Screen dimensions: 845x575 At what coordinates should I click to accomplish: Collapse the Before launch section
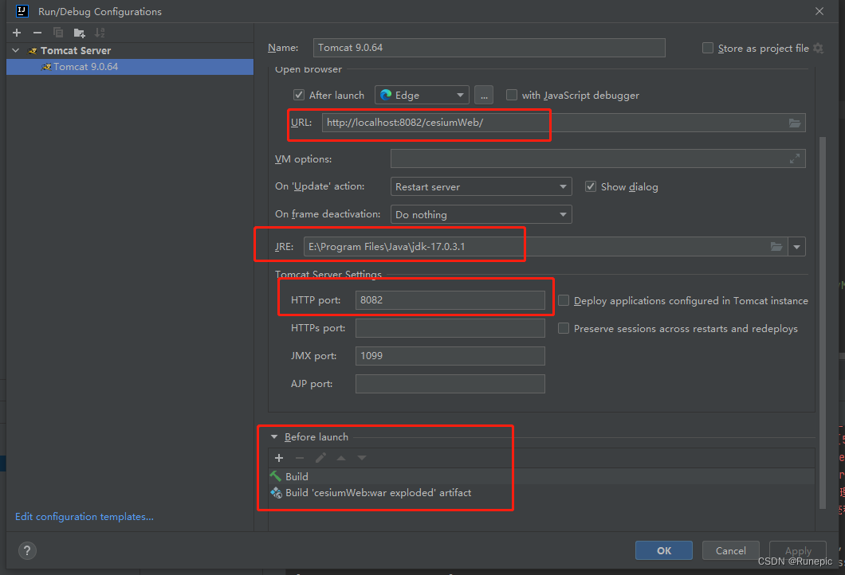pos(273,436)
